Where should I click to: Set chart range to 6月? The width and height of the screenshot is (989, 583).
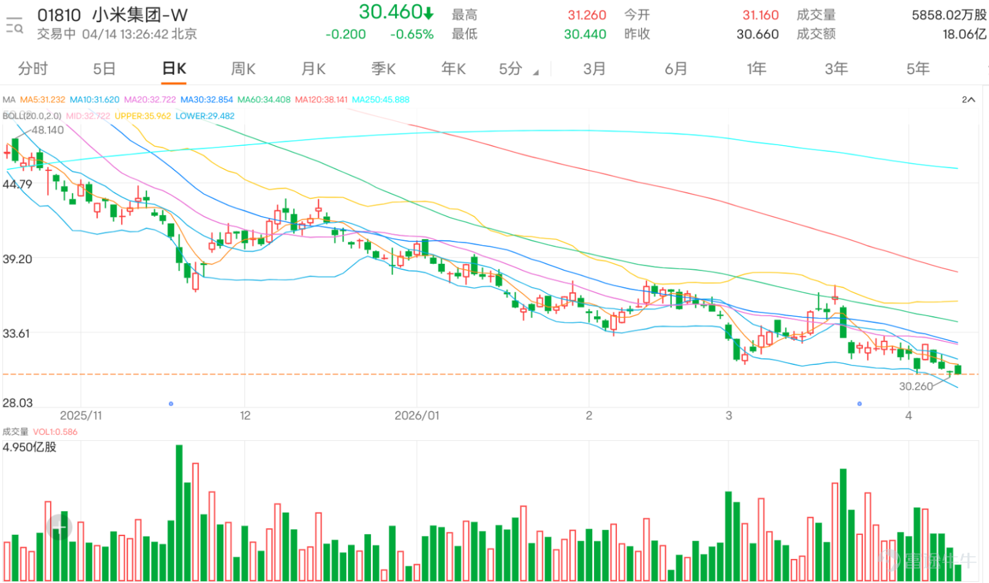[x=676, y=69]
